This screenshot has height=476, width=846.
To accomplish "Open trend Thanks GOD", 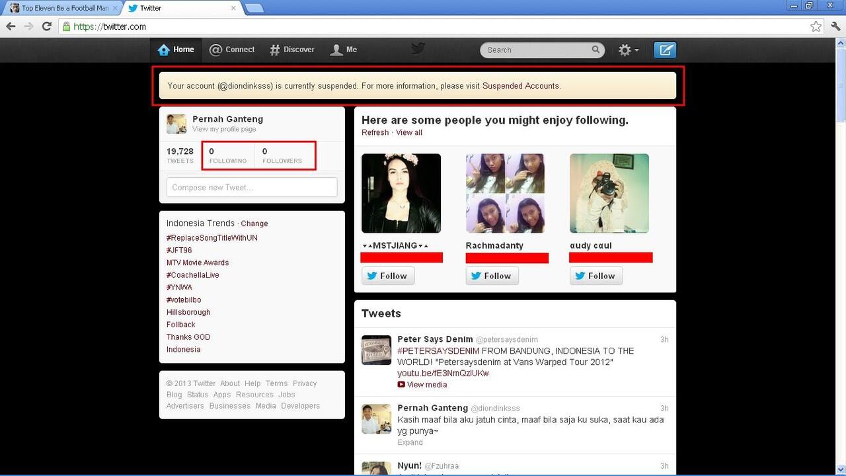I will [x=188, y=337].
